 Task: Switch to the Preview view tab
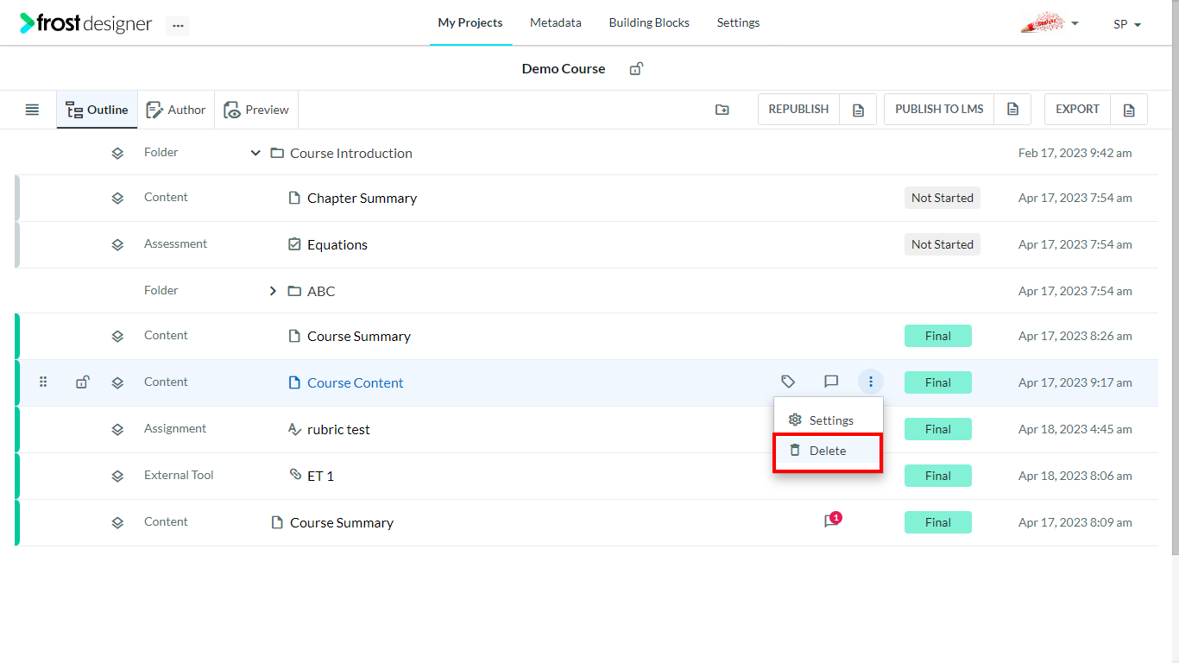click(256, 110)
